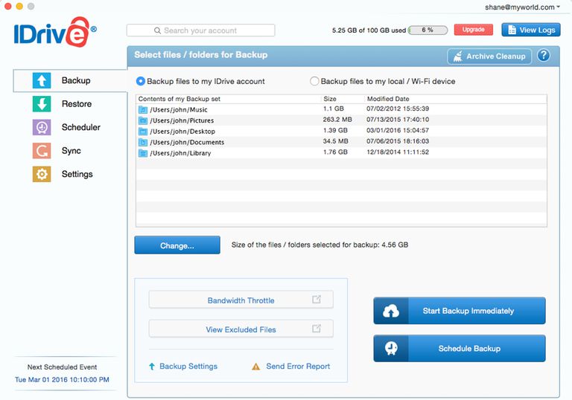The image size is (572, 400).
Task: Select the /Users/john/Documents row
Action: 341,142
